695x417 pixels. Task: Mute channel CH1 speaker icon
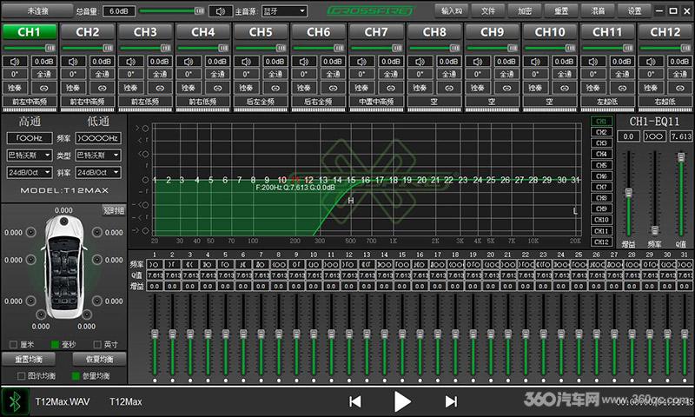pyautogui.click(x=15, y=62)
